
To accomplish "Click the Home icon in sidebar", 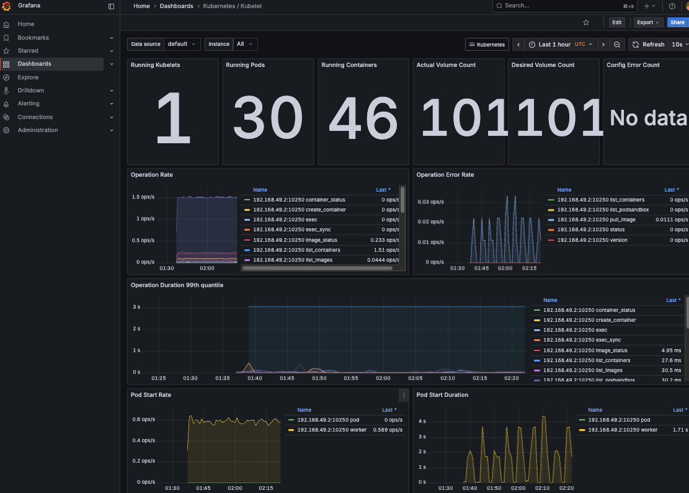I will coord(6,25).
